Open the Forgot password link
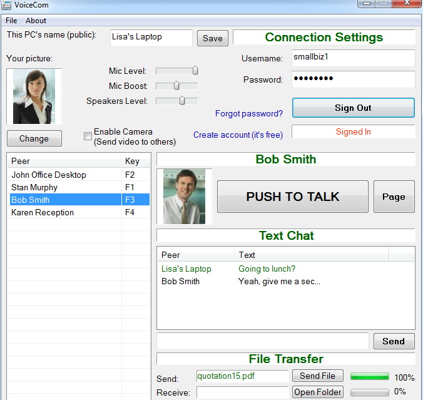 point(248,113)
